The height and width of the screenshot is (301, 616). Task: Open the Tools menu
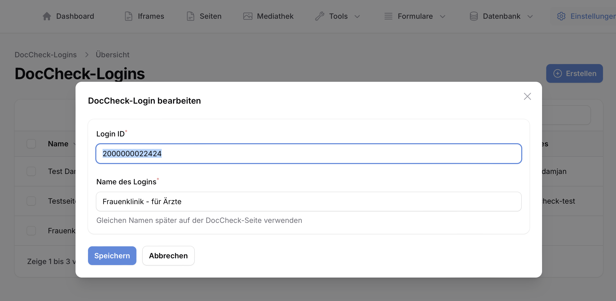338,16
